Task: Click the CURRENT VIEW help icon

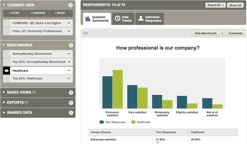Action: 71,5
